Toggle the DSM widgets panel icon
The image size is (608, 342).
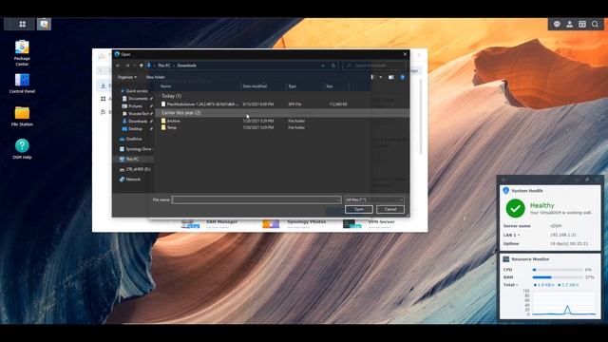582,24
